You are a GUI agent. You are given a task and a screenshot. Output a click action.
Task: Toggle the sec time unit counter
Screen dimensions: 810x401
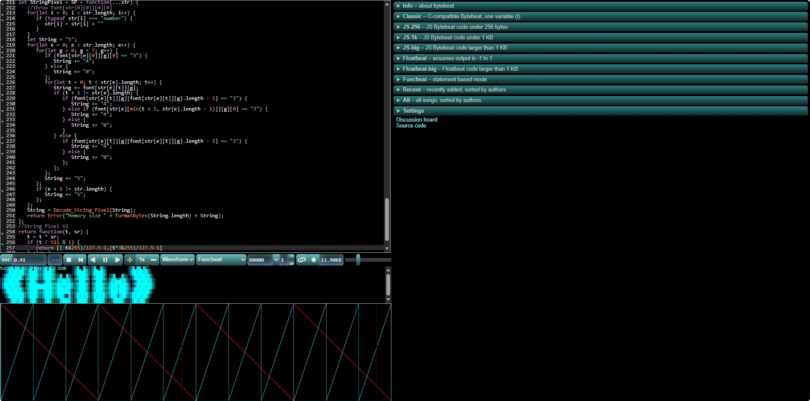tap(6, 260)
